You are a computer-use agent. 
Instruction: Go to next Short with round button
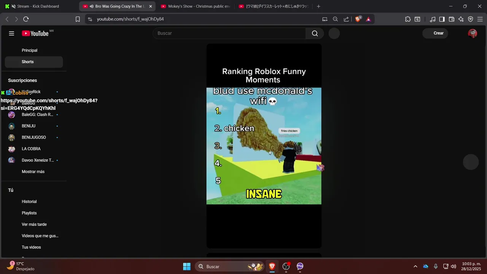tap(471, 162)
